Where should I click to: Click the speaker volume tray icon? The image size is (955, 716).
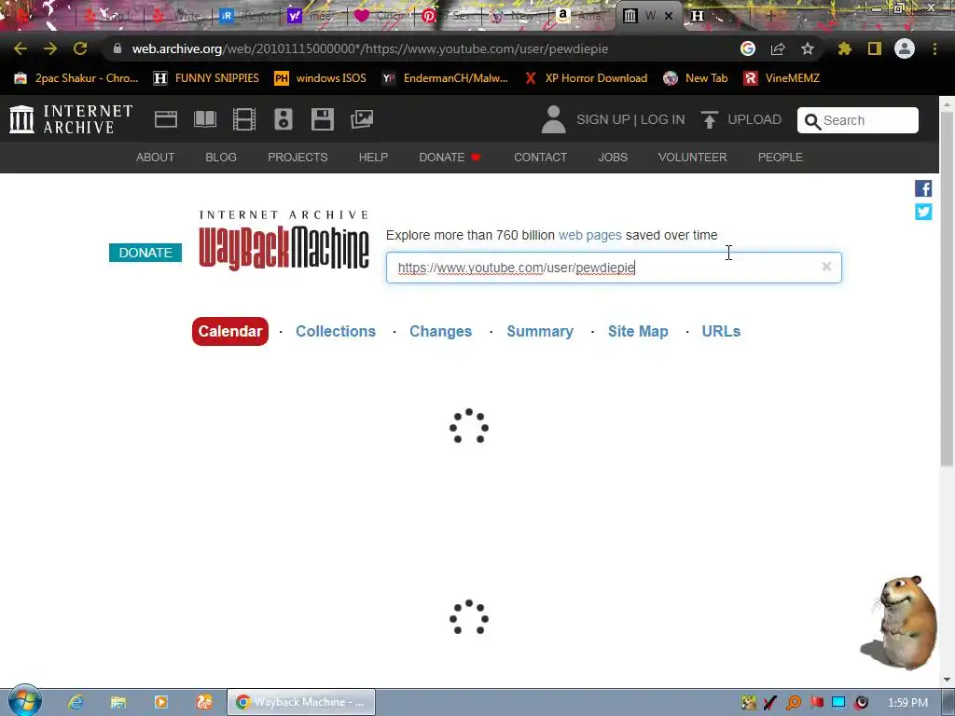coord(861,703)
